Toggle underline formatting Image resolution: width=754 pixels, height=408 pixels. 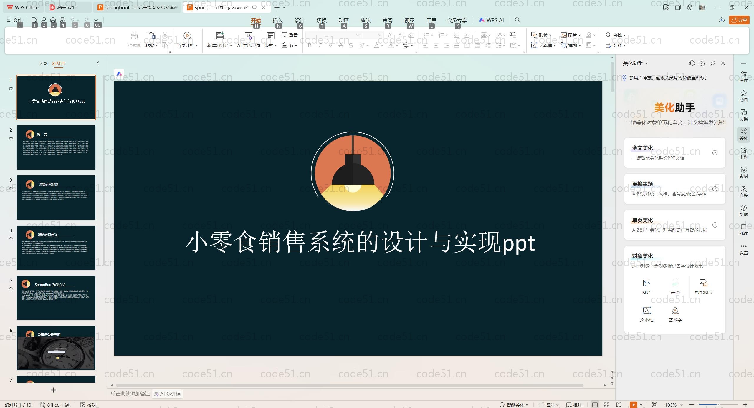coord(330,45)
